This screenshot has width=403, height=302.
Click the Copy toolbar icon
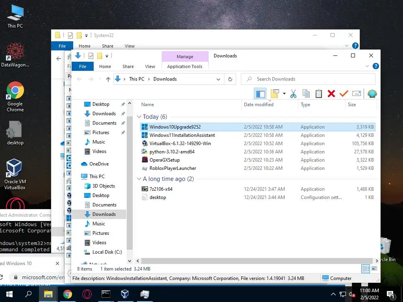click(x=306, y=94)
